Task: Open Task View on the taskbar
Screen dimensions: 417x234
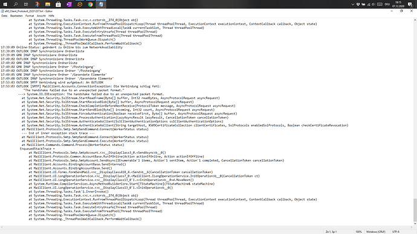Action: coord(26,4)
